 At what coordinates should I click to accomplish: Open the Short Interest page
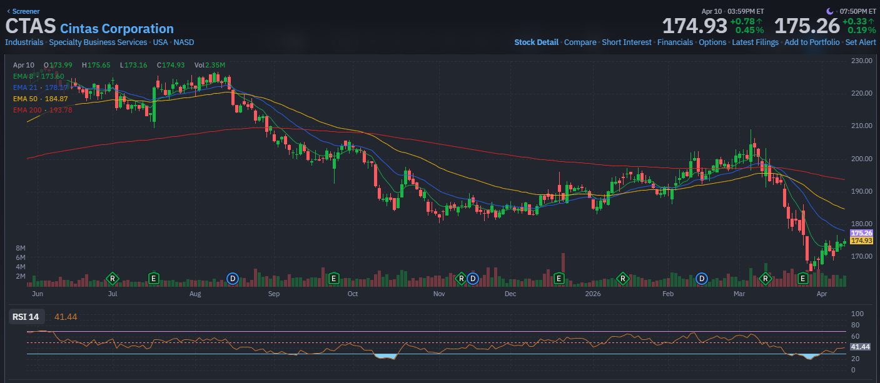click(627, 42)
